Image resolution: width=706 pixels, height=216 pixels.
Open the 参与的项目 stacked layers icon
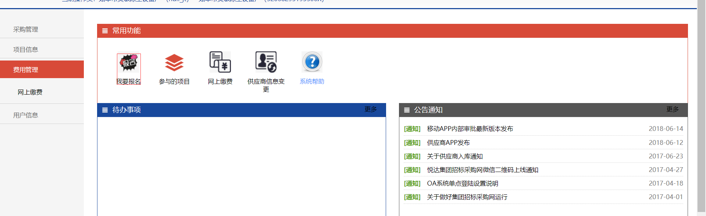[174, 62]
